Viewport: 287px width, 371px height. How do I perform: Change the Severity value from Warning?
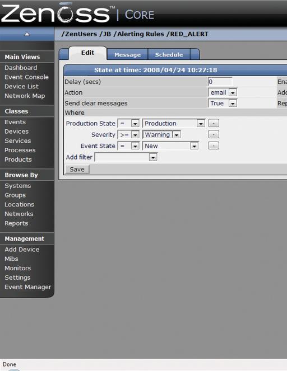tap(161, 135)
